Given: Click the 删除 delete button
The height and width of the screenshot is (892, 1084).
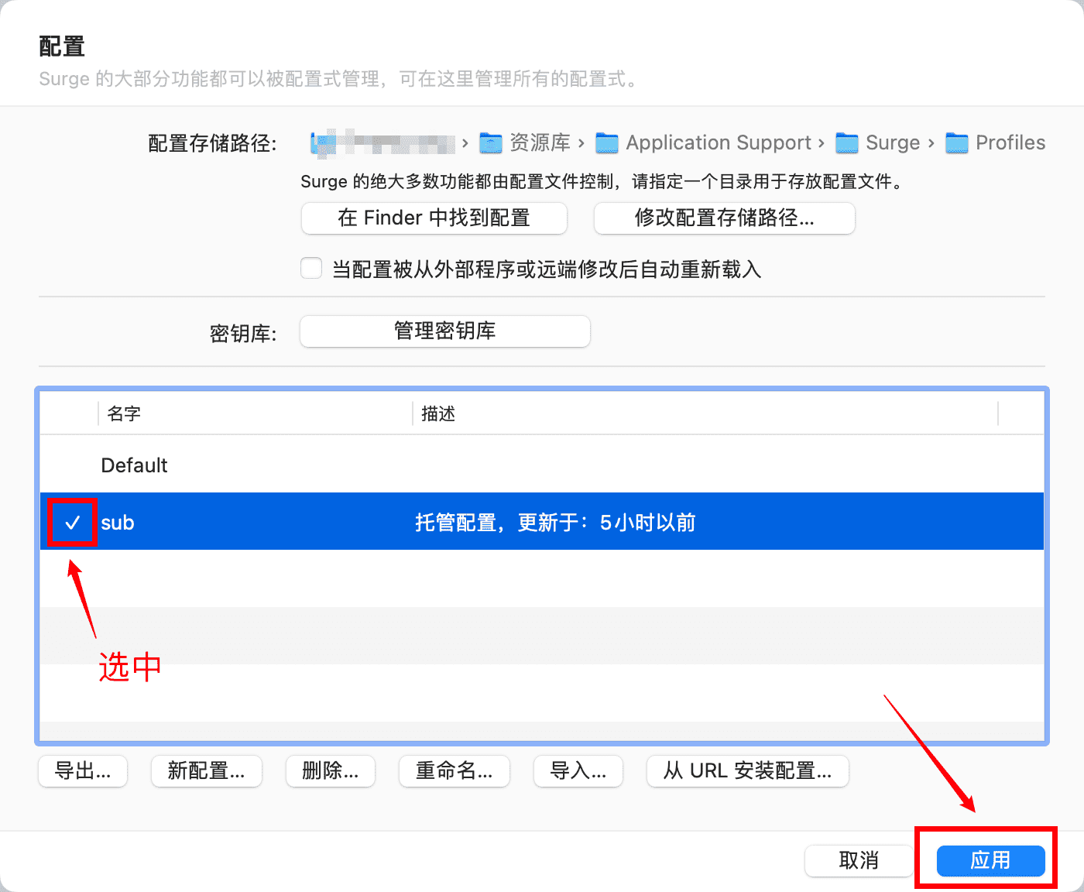Looking at the screenshot, I should pos(331,771).
